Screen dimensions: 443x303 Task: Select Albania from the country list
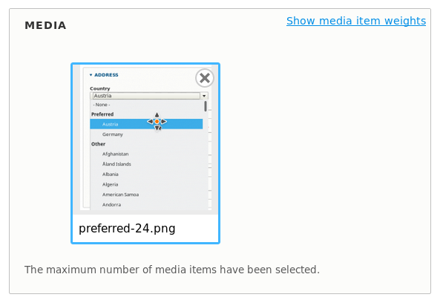[110, 174]
